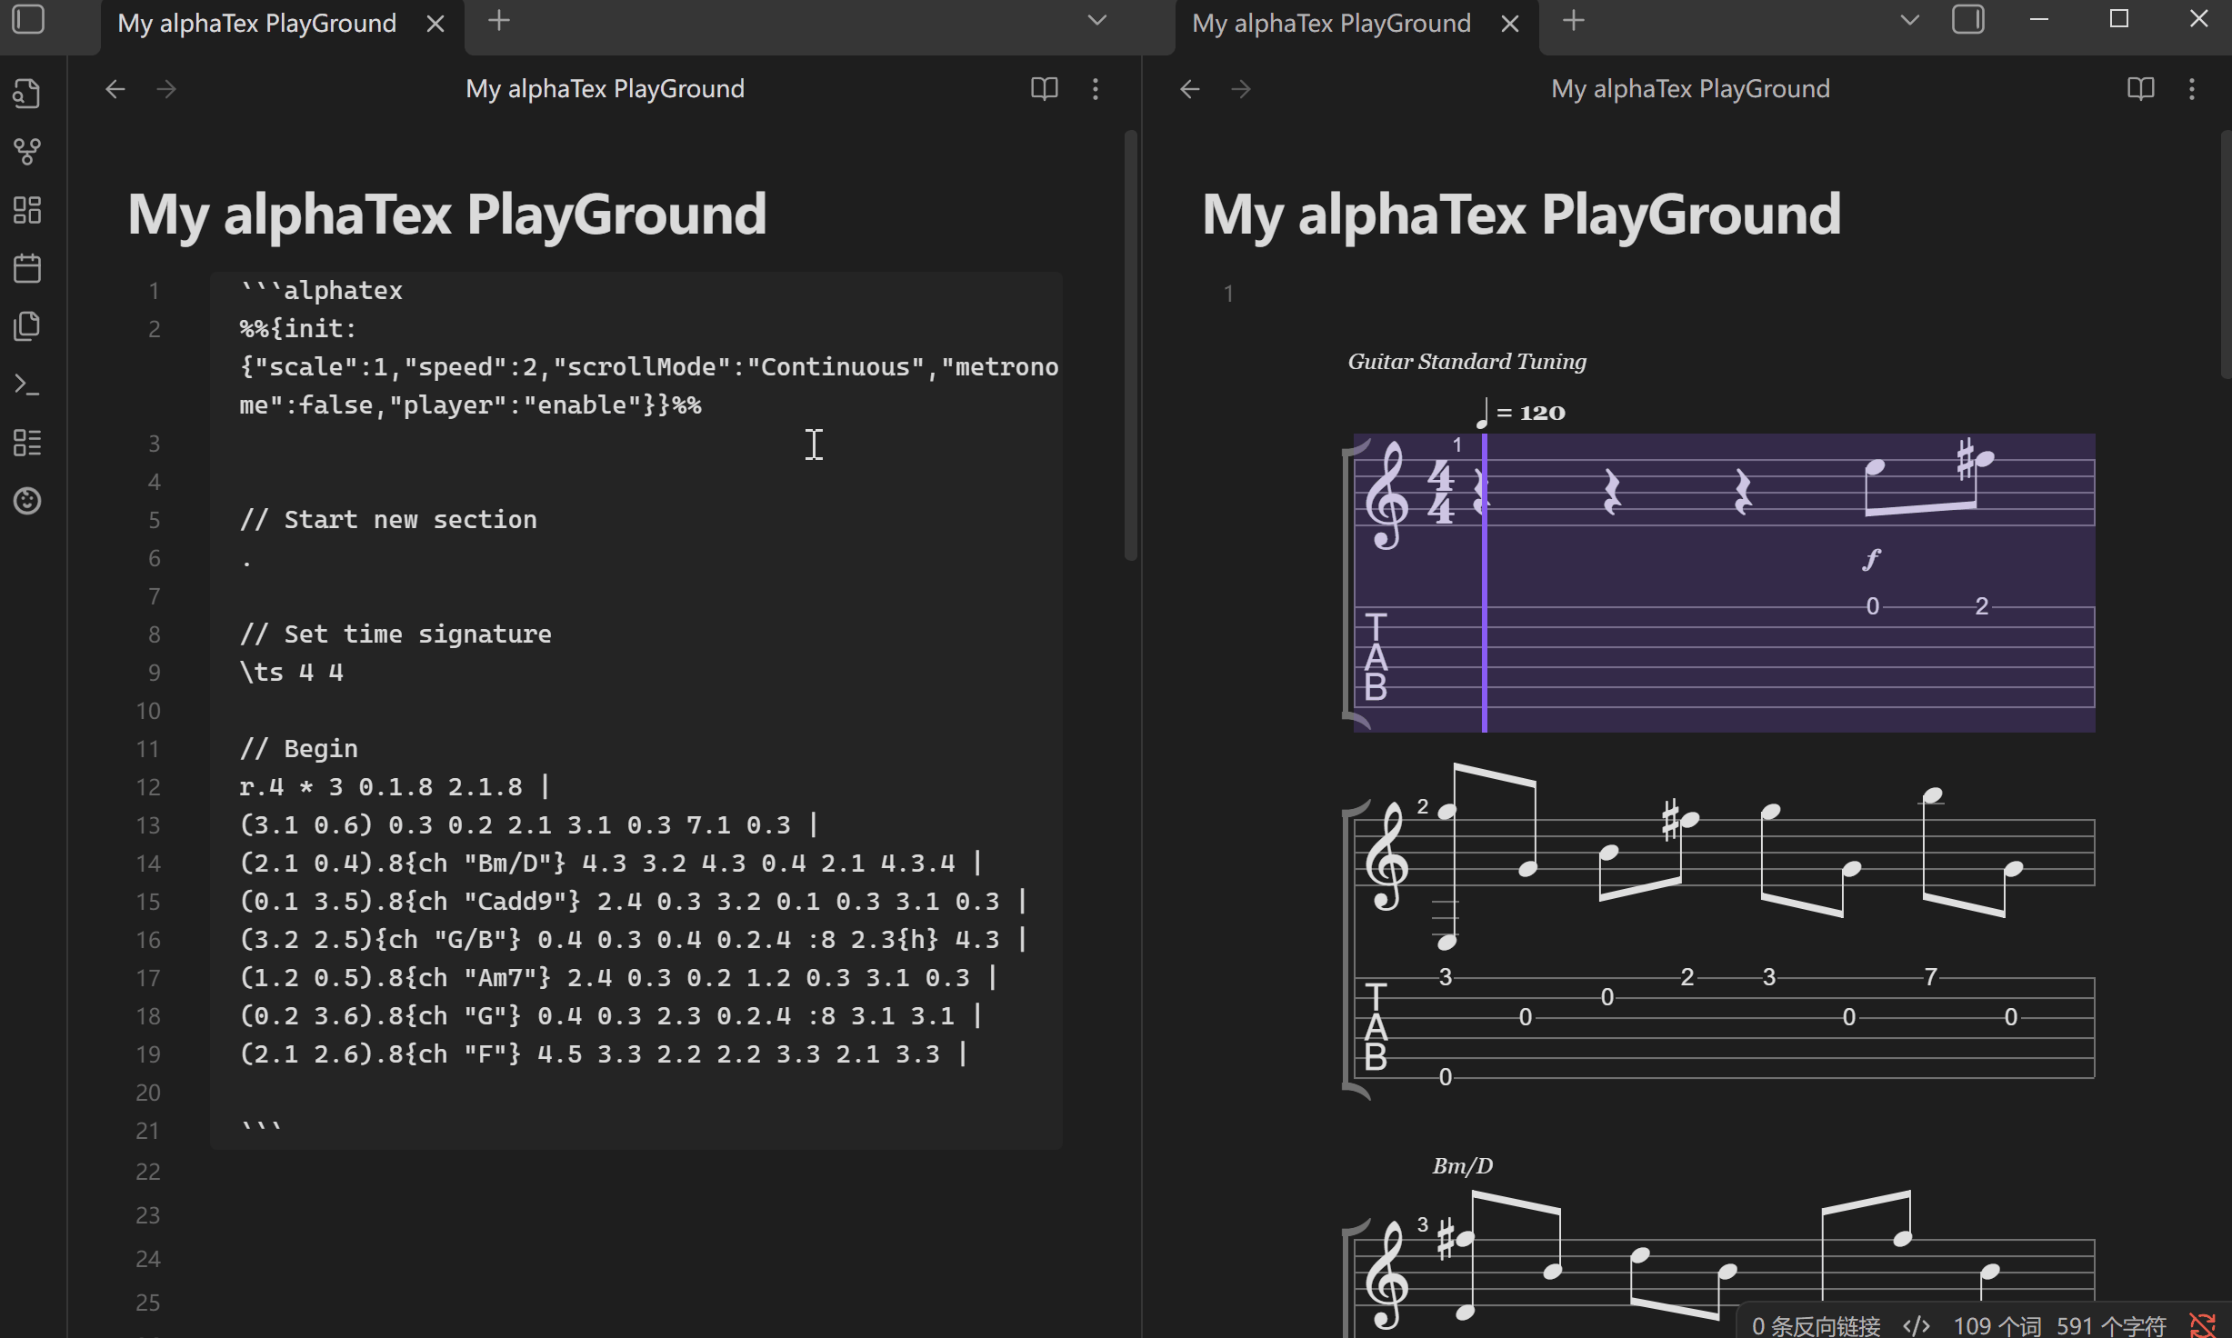Close the right pane's alphaTex tab
Screen dimensions: 2232x1338
[1510, 24]
